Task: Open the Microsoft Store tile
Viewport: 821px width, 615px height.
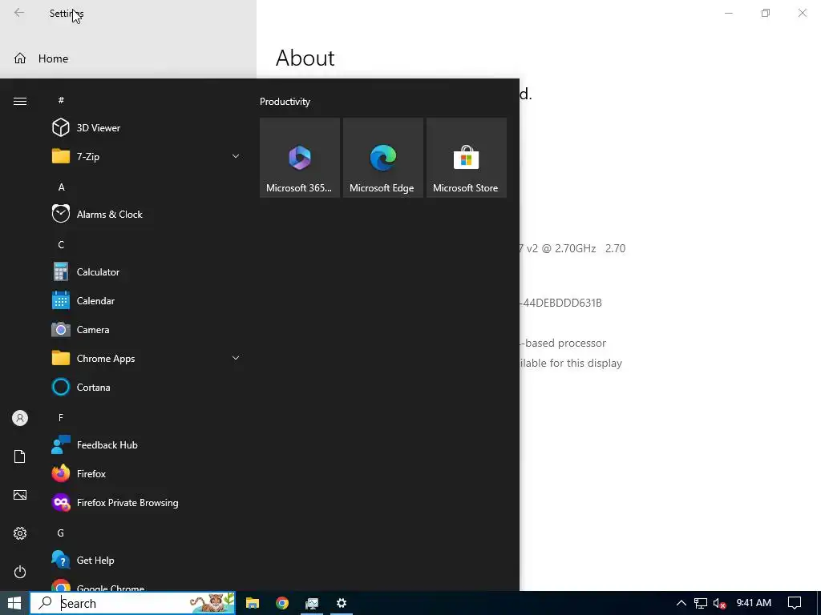Action: [467, 158]
